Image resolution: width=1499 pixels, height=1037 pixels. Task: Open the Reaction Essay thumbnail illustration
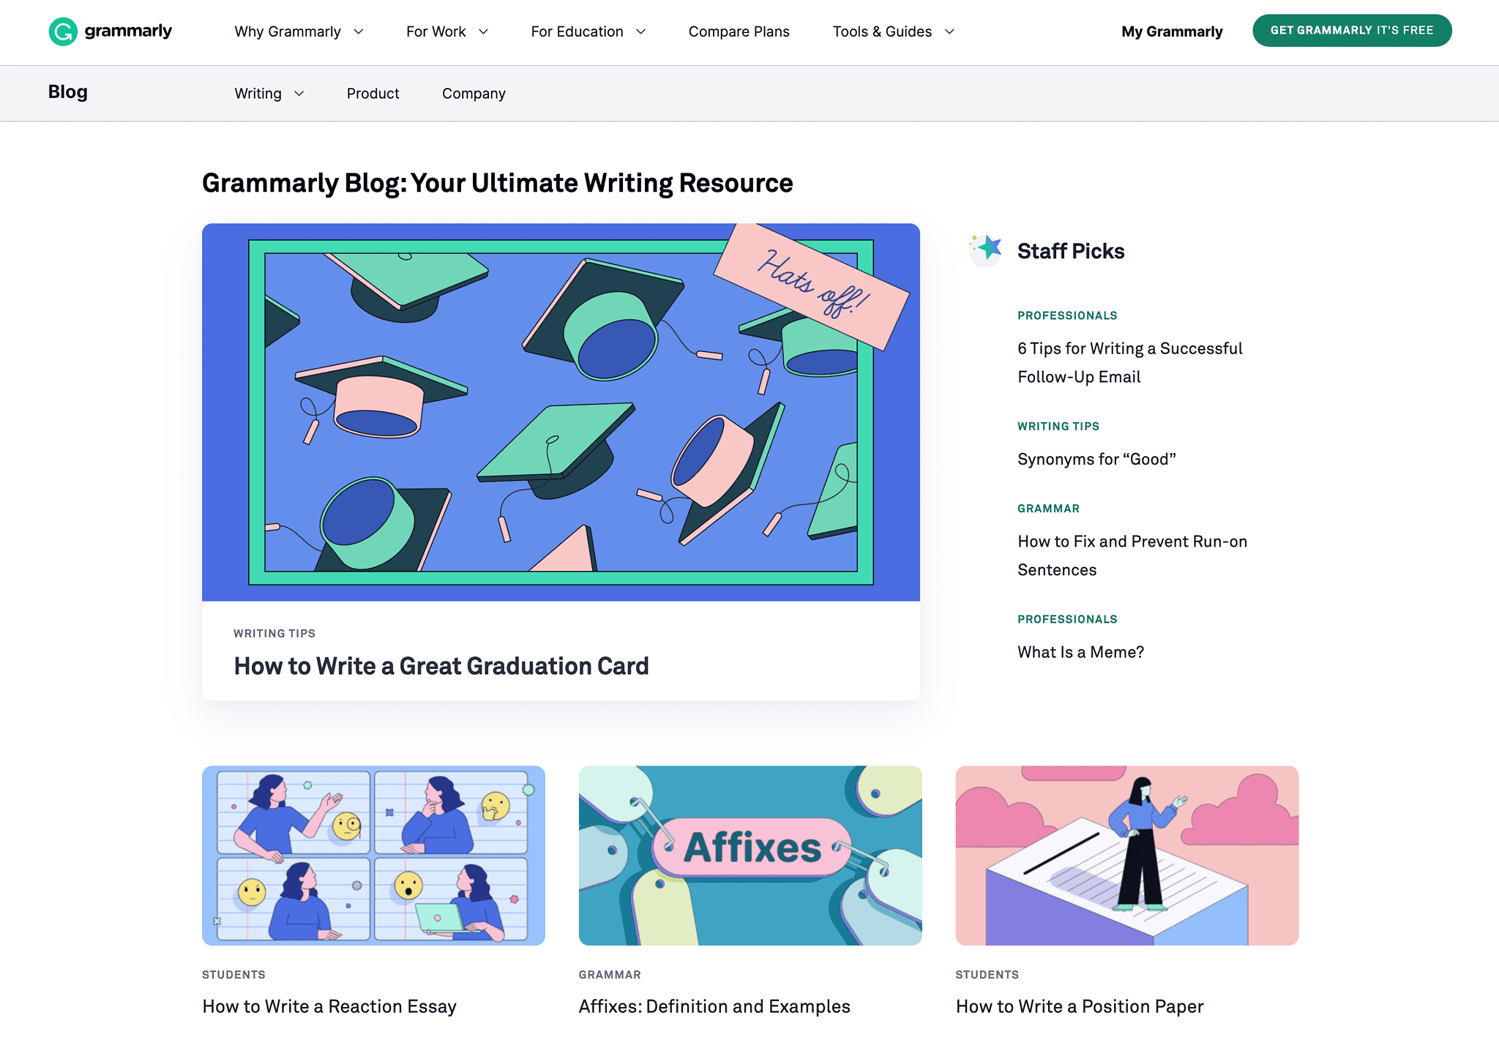tap(373, 856)
